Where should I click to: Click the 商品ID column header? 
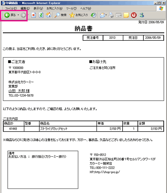[14, 123]
